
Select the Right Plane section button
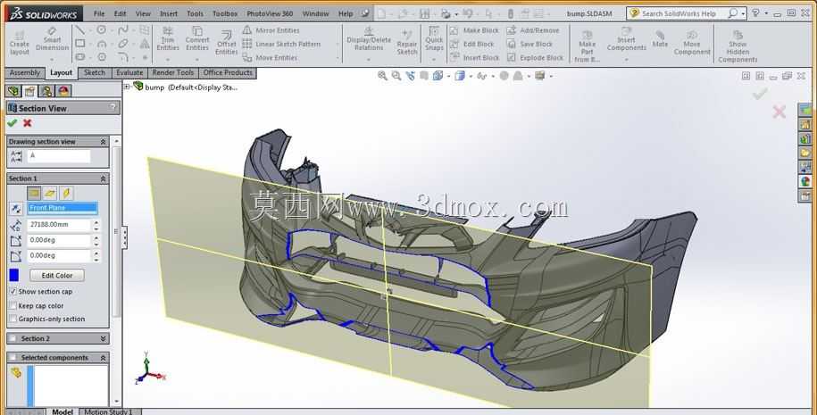(66, 193)
